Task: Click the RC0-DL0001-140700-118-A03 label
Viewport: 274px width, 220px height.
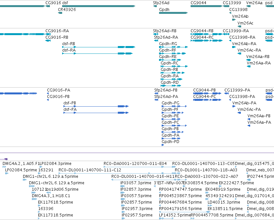Action: click(x=206, y=170)
